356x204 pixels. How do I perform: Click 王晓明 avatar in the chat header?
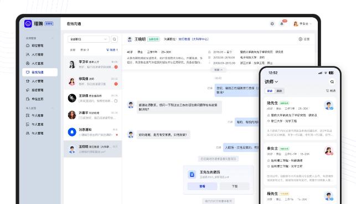pos(130,39)
